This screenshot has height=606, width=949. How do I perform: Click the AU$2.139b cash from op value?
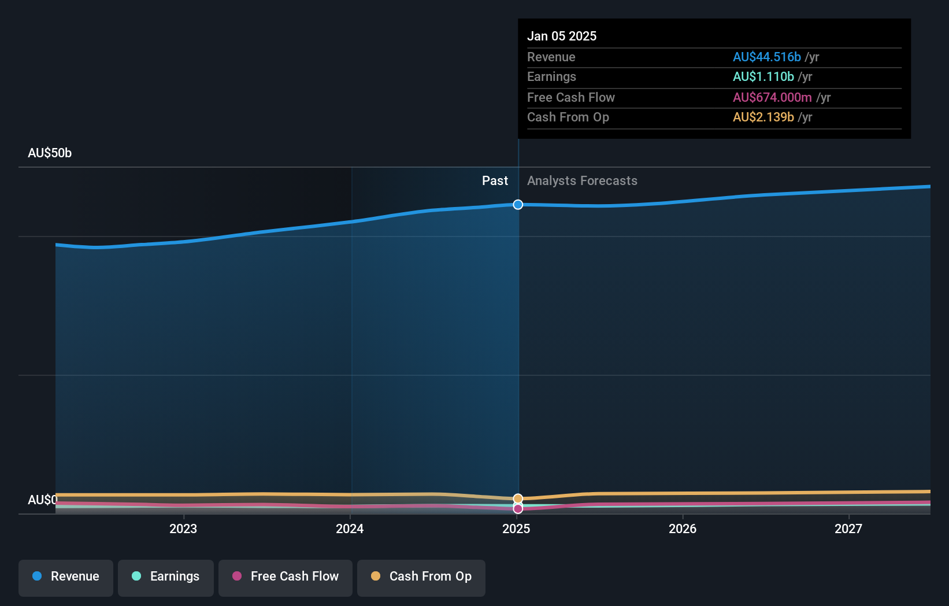click(763, 117)
